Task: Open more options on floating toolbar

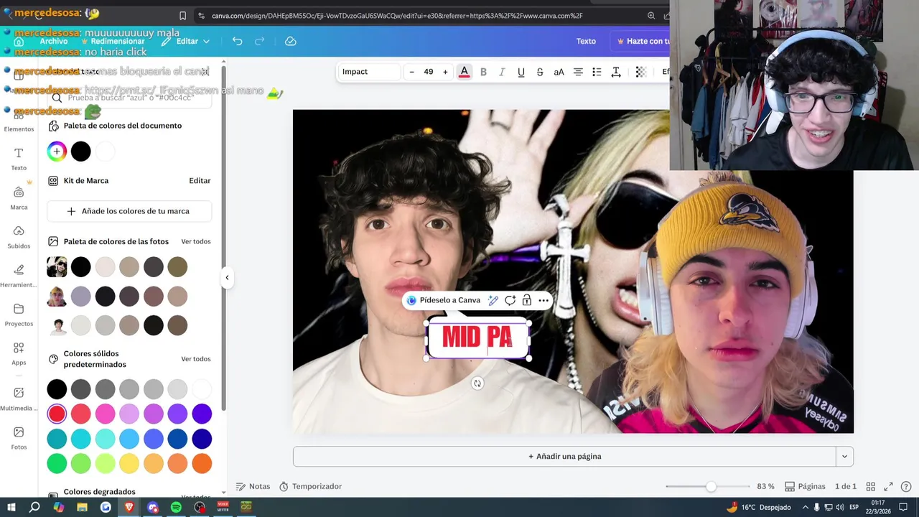Action: 544,300
